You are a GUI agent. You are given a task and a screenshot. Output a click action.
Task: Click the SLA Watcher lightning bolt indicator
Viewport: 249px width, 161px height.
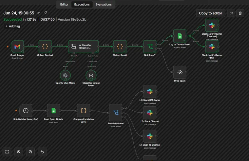point(16,111)
